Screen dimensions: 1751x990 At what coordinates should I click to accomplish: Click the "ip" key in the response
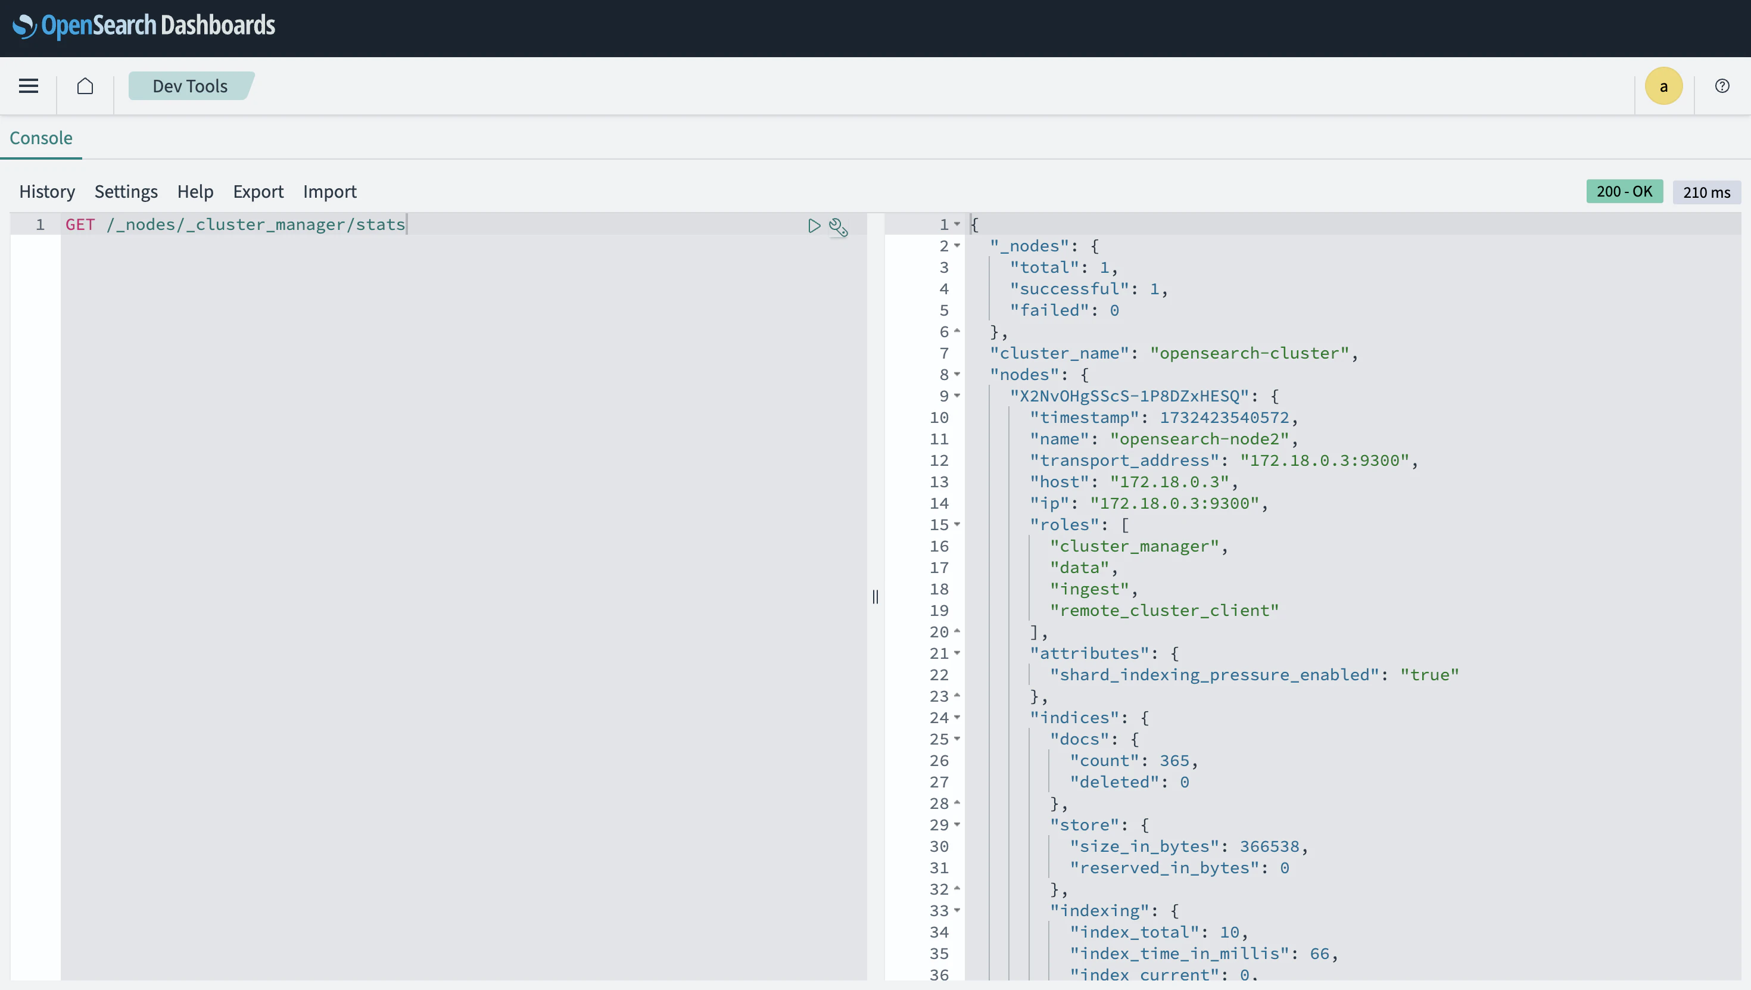click(x=1049, y=503)
